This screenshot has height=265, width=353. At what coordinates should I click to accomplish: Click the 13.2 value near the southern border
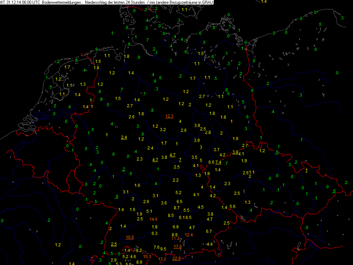162,259
